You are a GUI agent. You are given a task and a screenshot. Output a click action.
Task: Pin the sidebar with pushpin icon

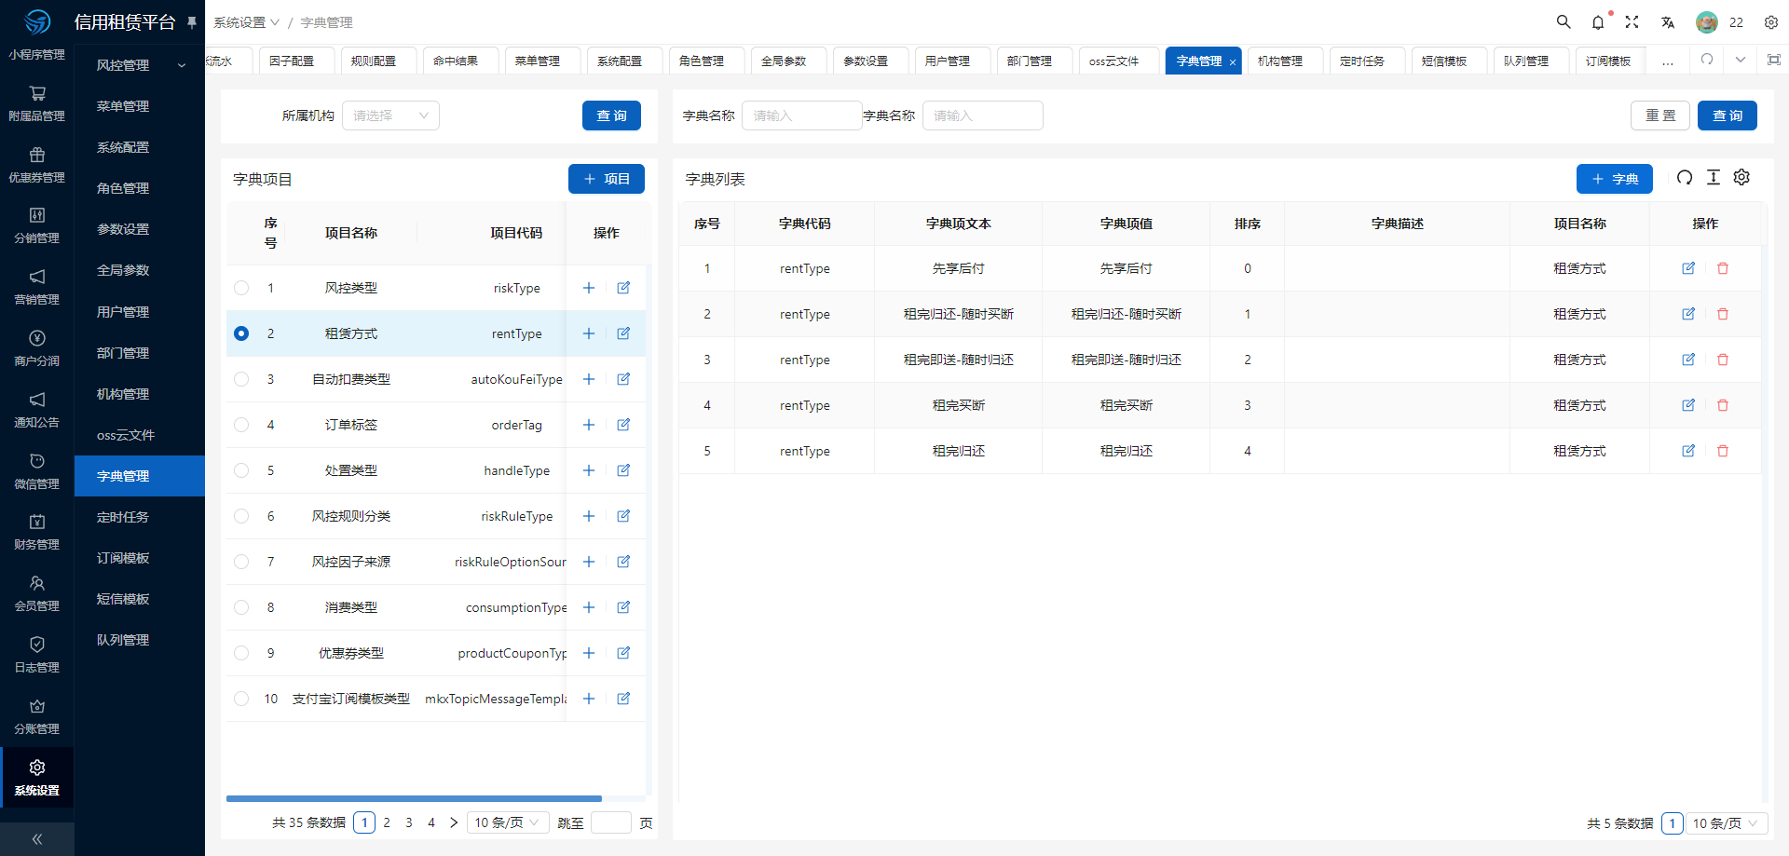192,21
